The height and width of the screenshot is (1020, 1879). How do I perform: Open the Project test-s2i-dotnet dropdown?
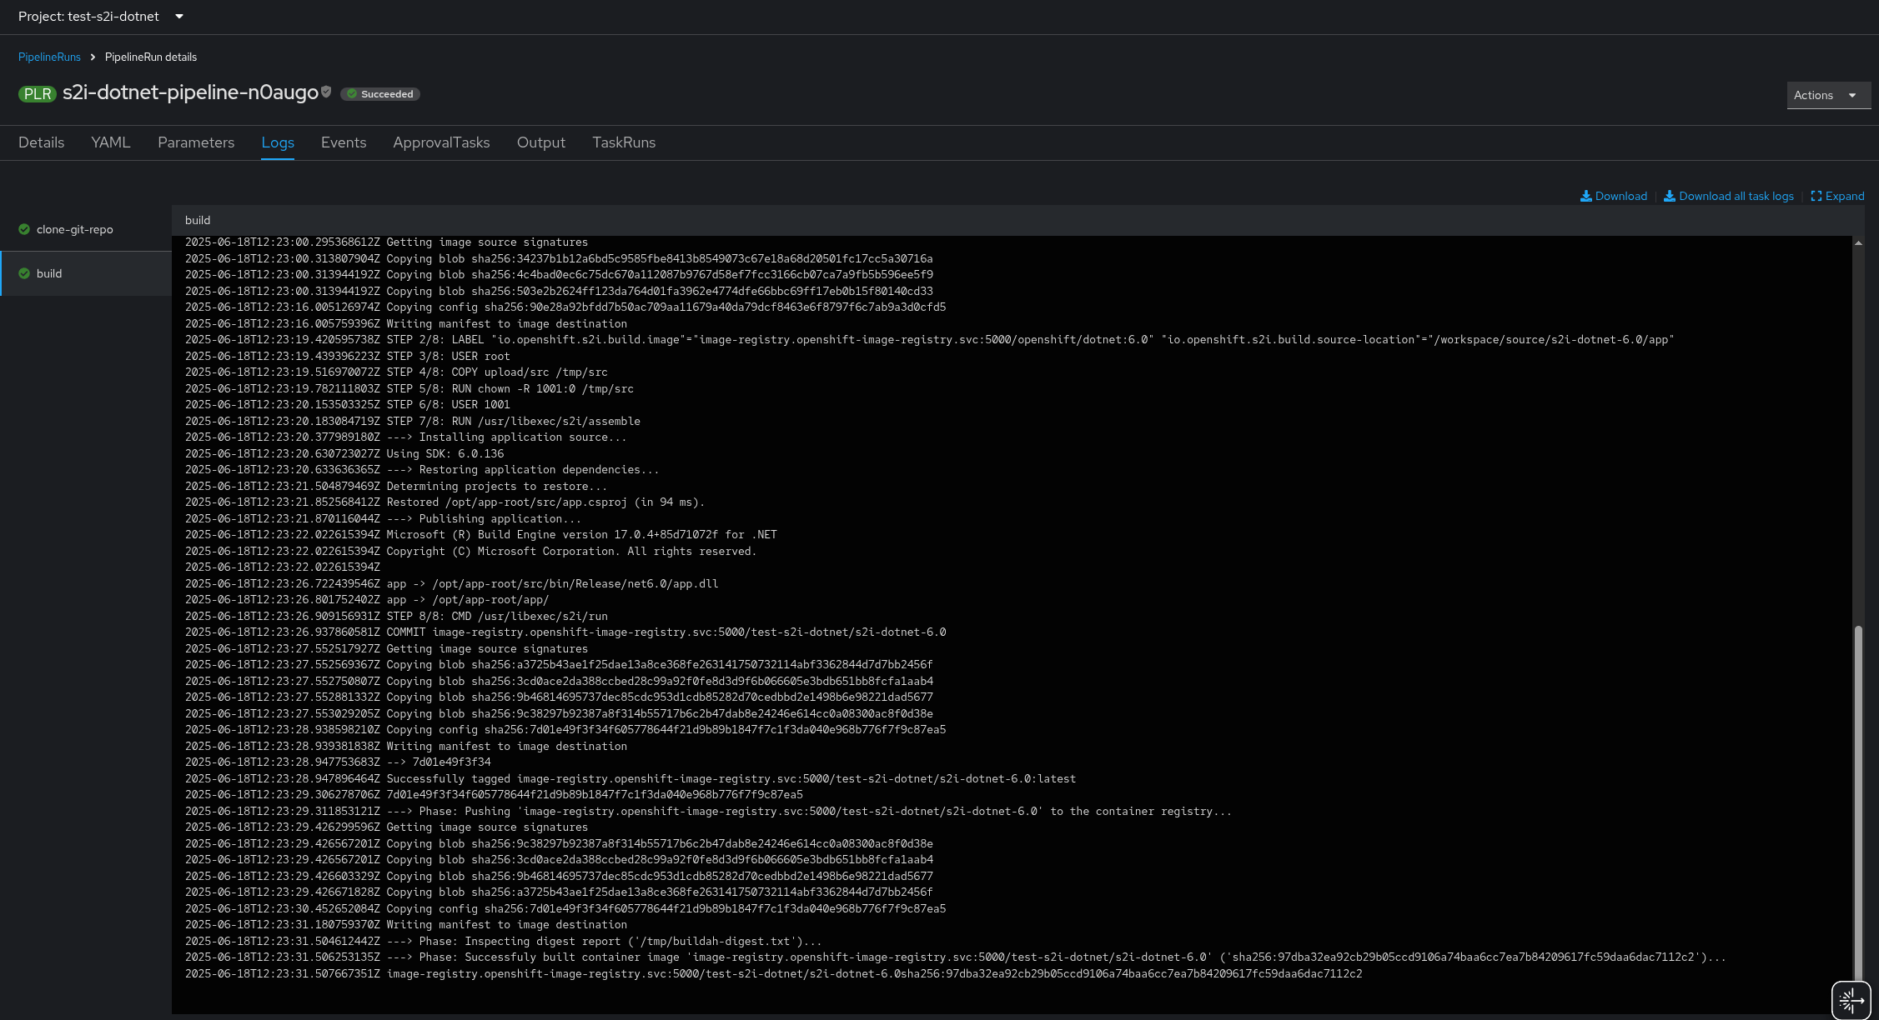click(100, 17)
